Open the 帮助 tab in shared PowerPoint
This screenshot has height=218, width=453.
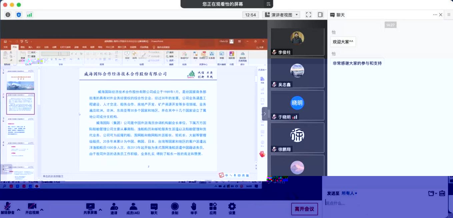(101, 47)
